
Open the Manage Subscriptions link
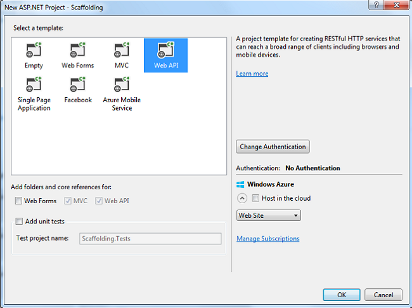267,239
